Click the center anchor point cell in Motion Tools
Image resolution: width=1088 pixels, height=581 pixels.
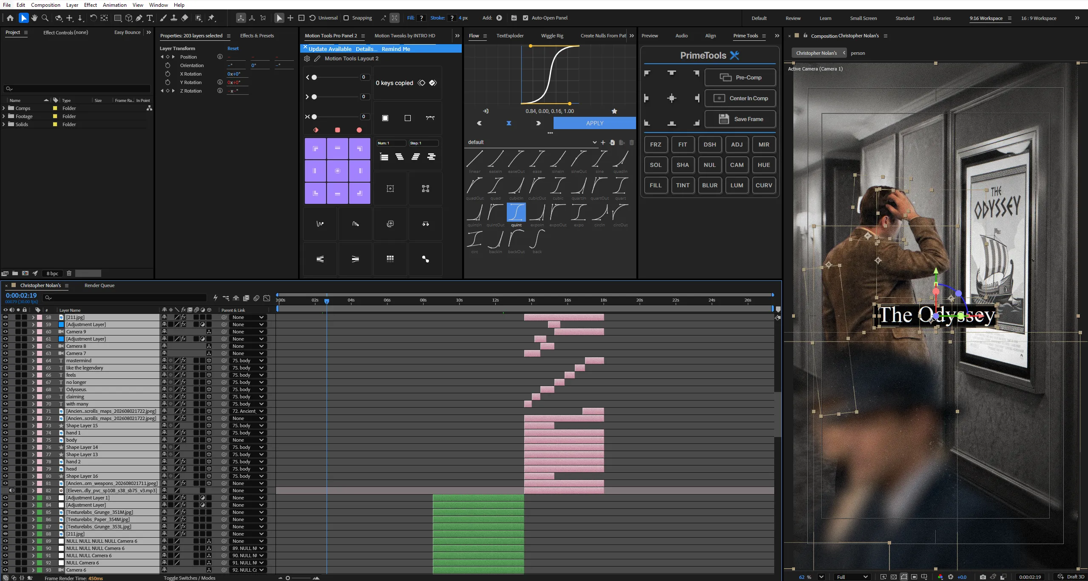338,171
